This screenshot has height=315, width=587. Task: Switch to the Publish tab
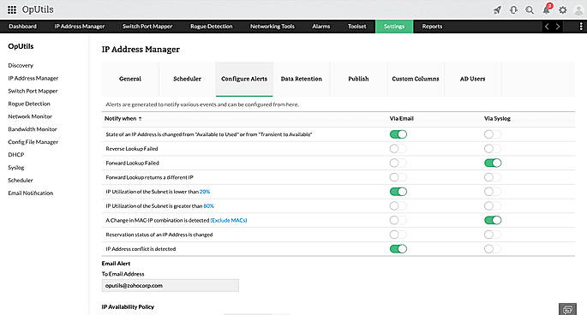(358, 79)
